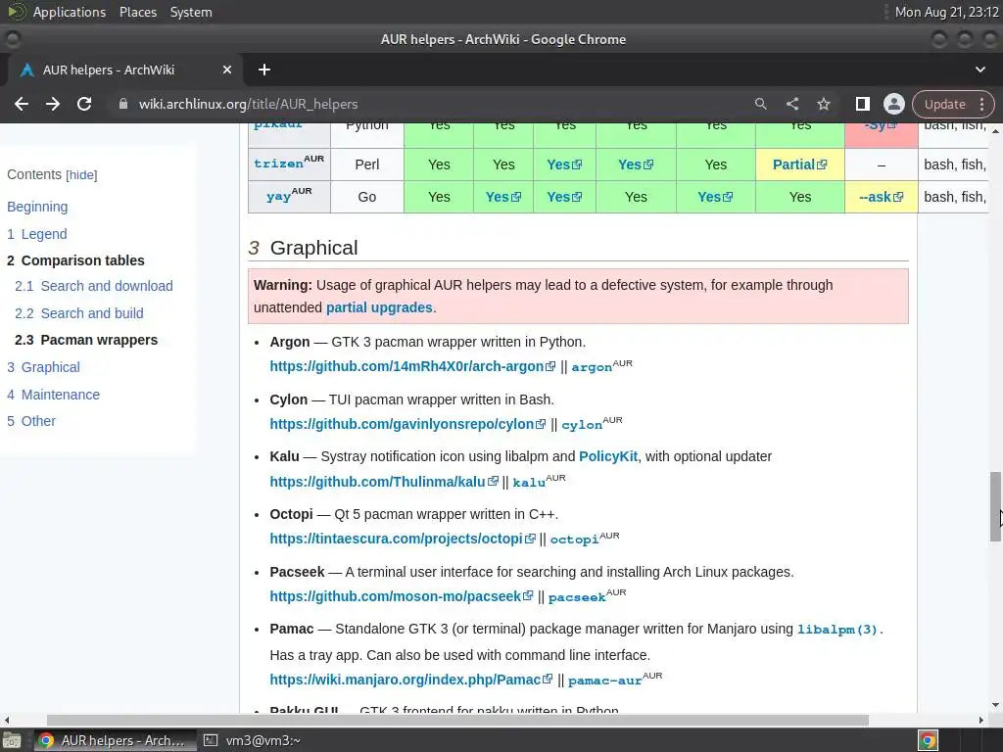The image size is (1003, 752).
Task: Go to Other section in contents
Action: coord(31,421)
